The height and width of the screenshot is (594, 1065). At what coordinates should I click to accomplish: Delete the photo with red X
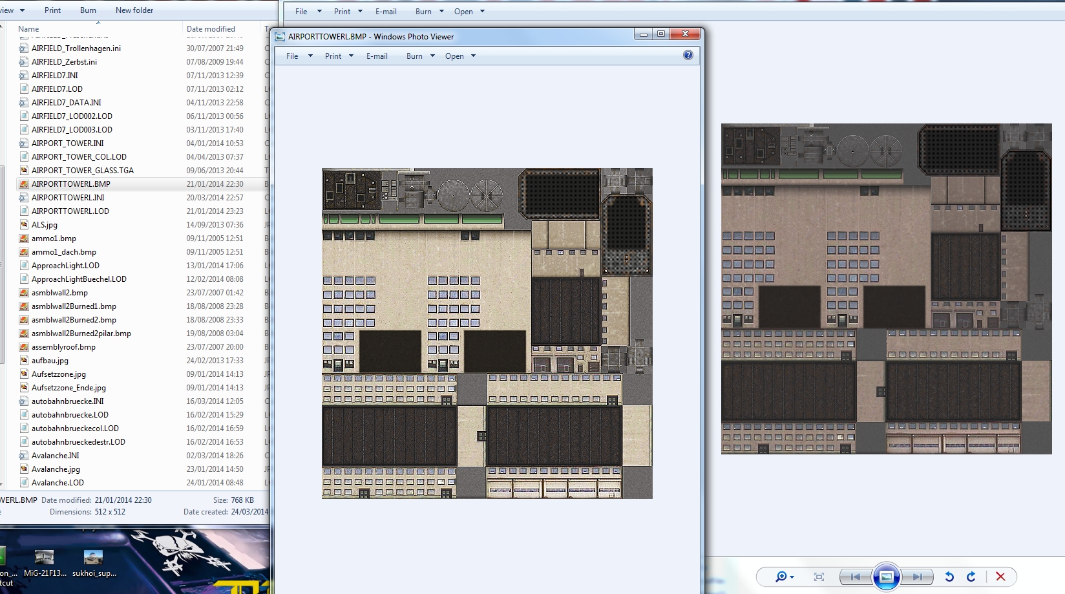point(1000,577)
